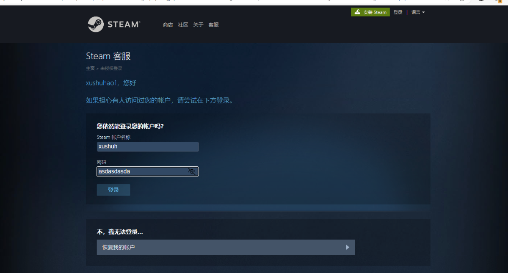Open the 语言 language dropdown
The width and height of the screenshot is (508, 273).
point(418,12)
